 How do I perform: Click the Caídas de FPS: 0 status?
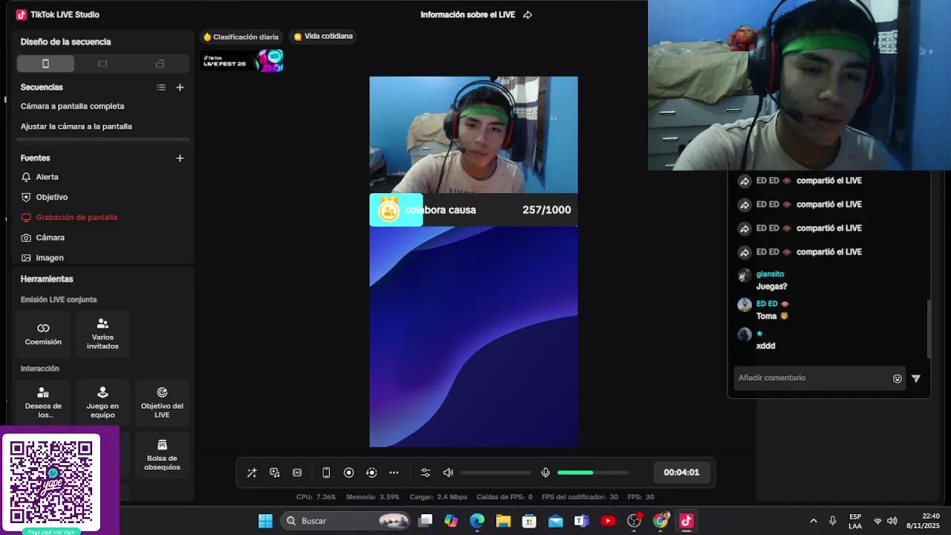(x=504, y=497)
